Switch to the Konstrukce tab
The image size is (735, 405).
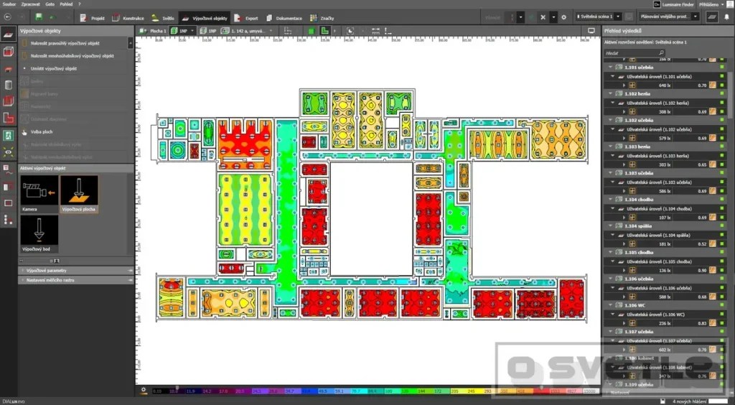(x=128, y=18)
